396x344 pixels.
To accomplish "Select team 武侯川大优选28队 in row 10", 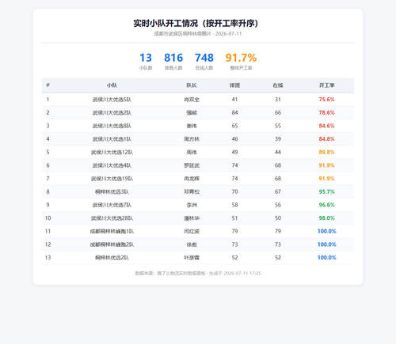I will coord(112,218).
